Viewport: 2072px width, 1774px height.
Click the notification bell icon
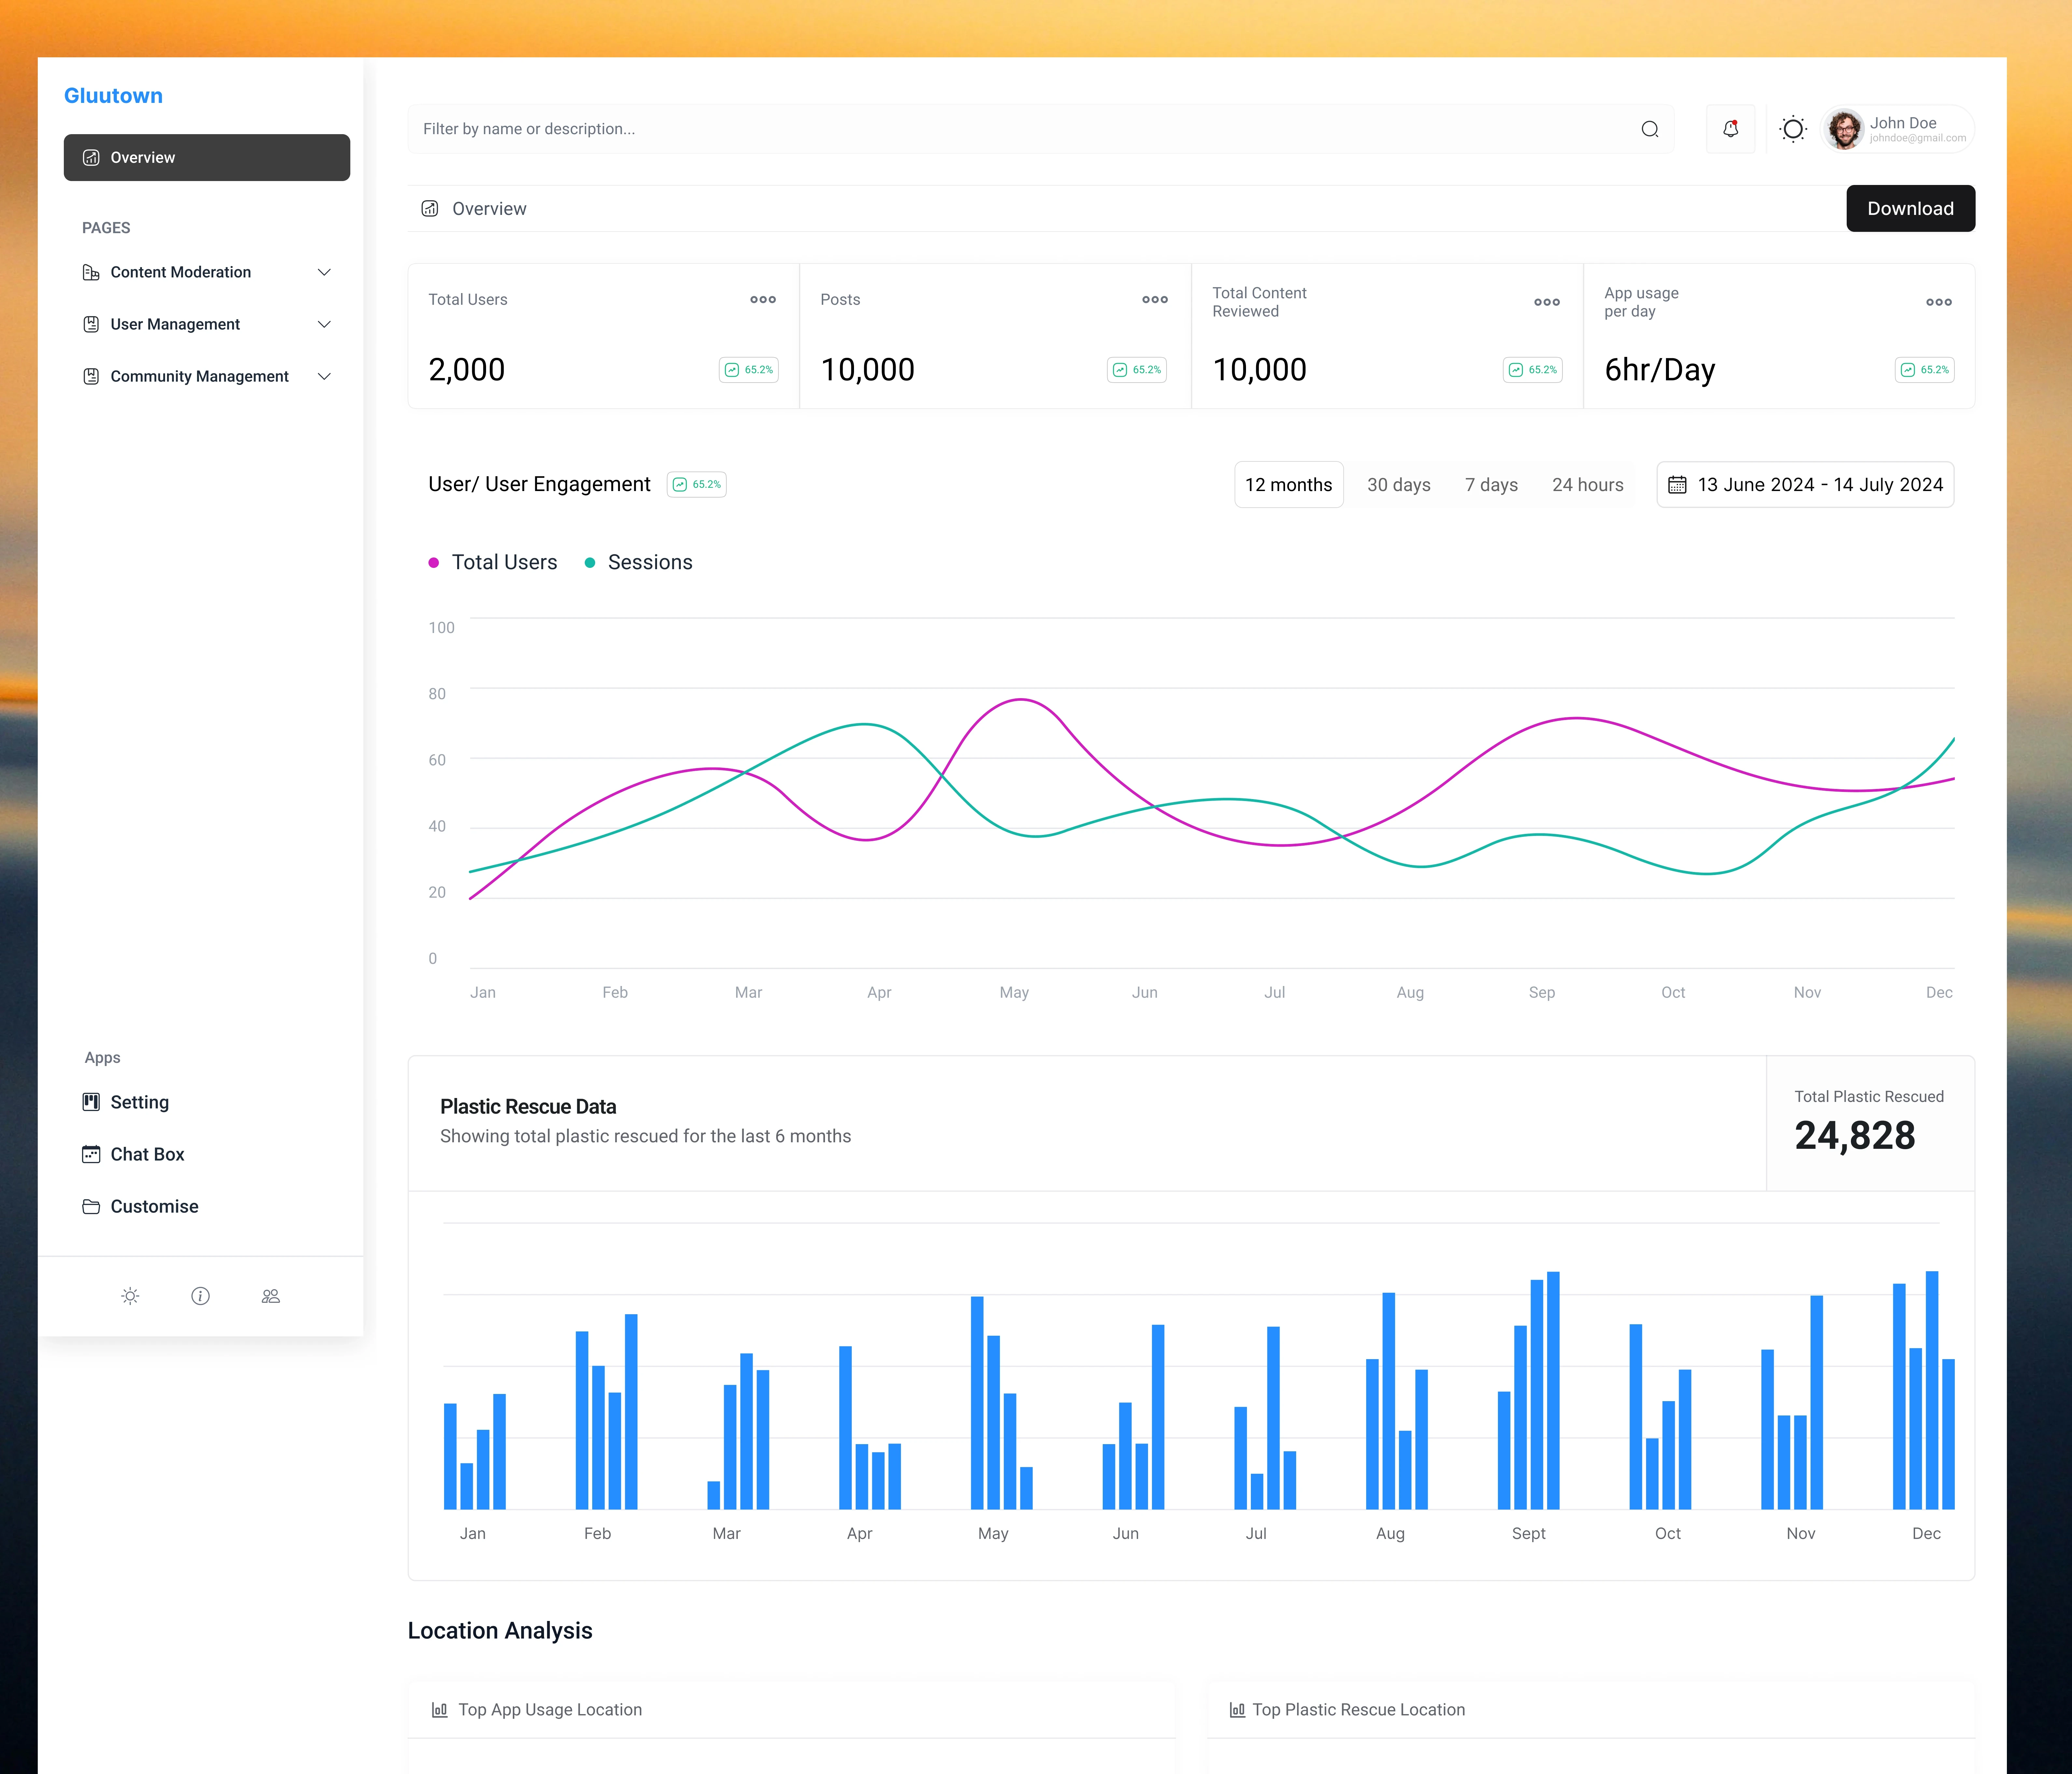coord(1730,129)
